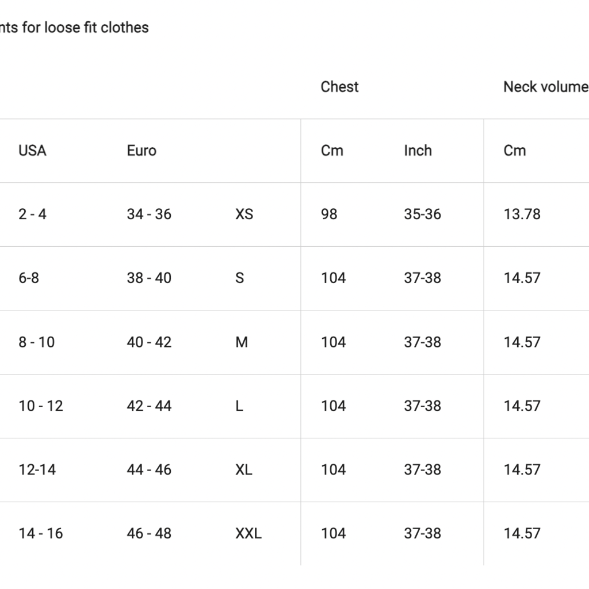Click the loose fit clothes heading text

point(74,28)
